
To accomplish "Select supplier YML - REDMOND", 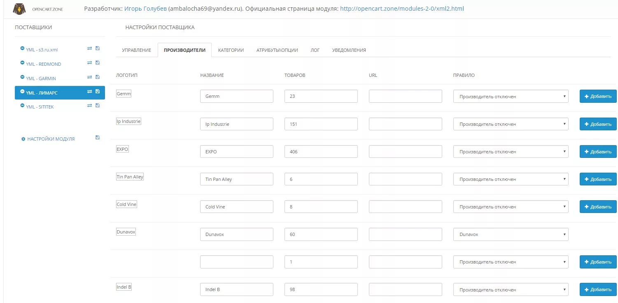I will (x=43, y=64).
